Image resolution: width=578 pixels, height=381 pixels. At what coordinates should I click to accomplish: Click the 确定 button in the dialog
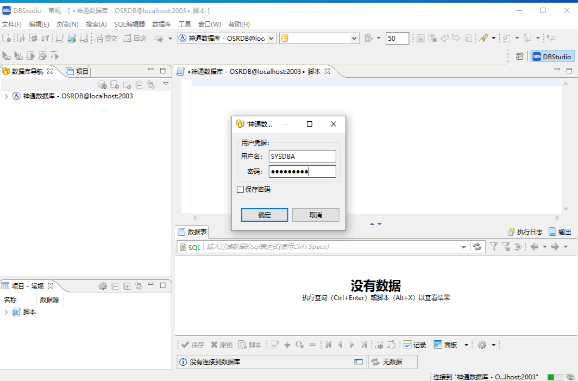coord(265,215)
